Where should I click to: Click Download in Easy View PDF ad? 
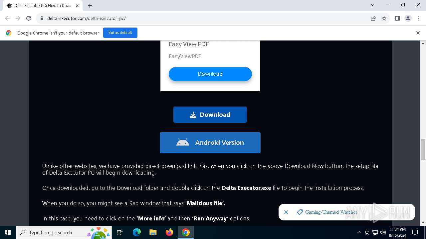[210, 74]
